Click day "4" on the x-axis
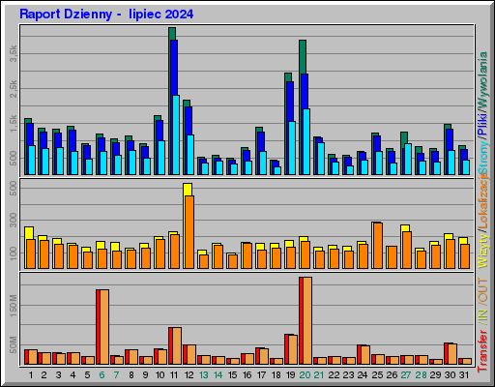The width and height of the screenshot is (495, 387). click(x=73, y=375)
